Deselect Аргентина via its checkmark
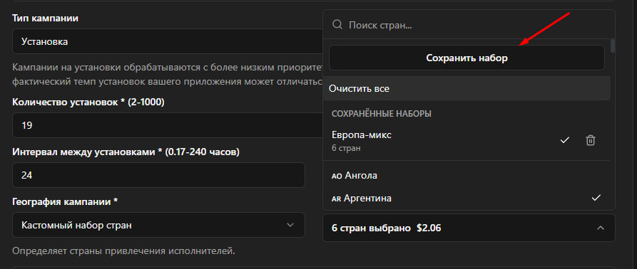This screenshot has width=637, height=269. click(596, 198)
